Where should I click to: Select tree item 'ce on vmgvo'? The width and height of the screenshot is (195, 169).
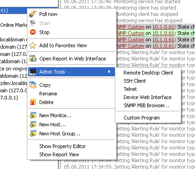click(x=14, y=69)
